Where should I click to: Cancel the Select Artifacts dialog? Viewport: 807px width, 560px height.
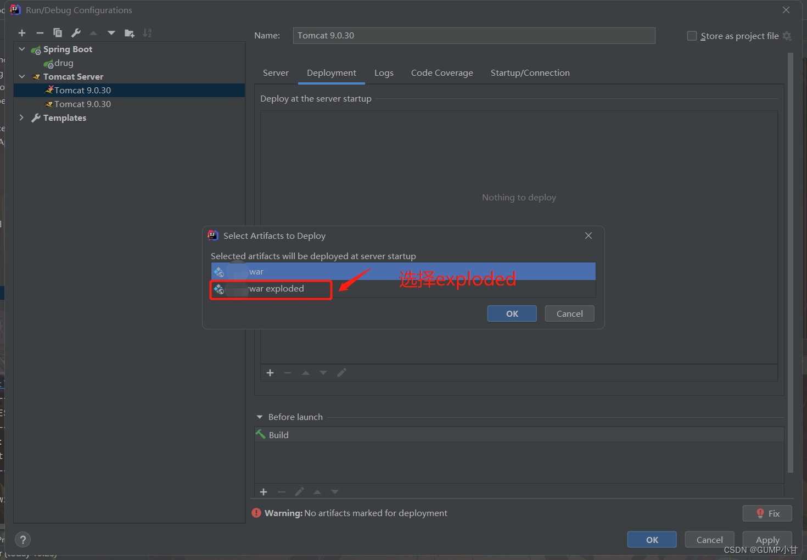[569, 313]
